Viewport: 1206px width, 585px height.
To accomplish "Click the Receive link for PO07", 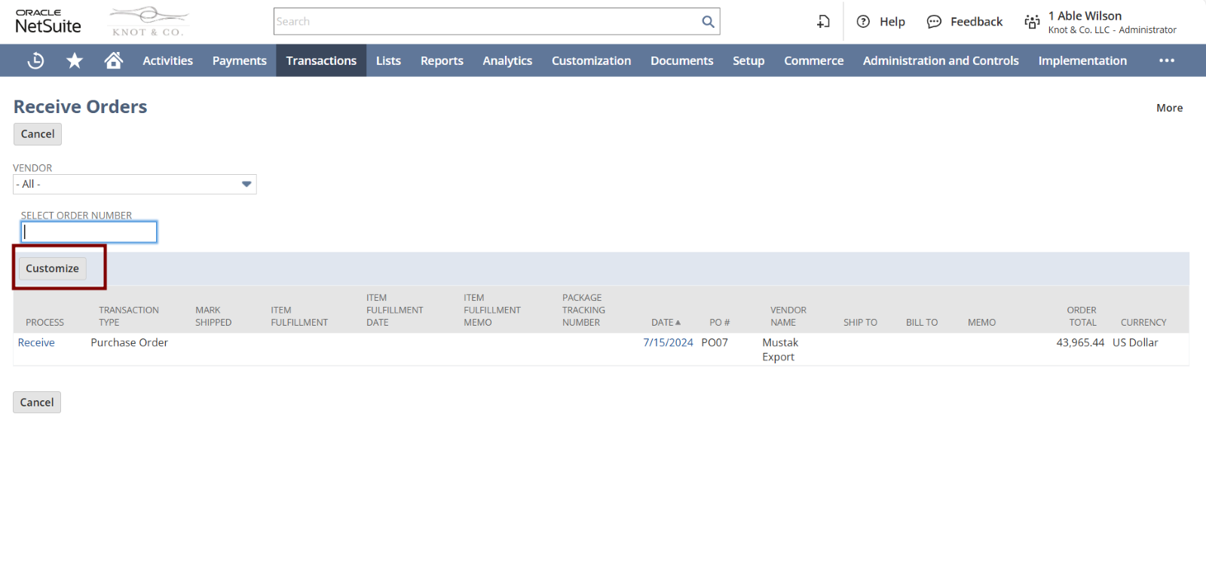I will click(x=36, y=343).
